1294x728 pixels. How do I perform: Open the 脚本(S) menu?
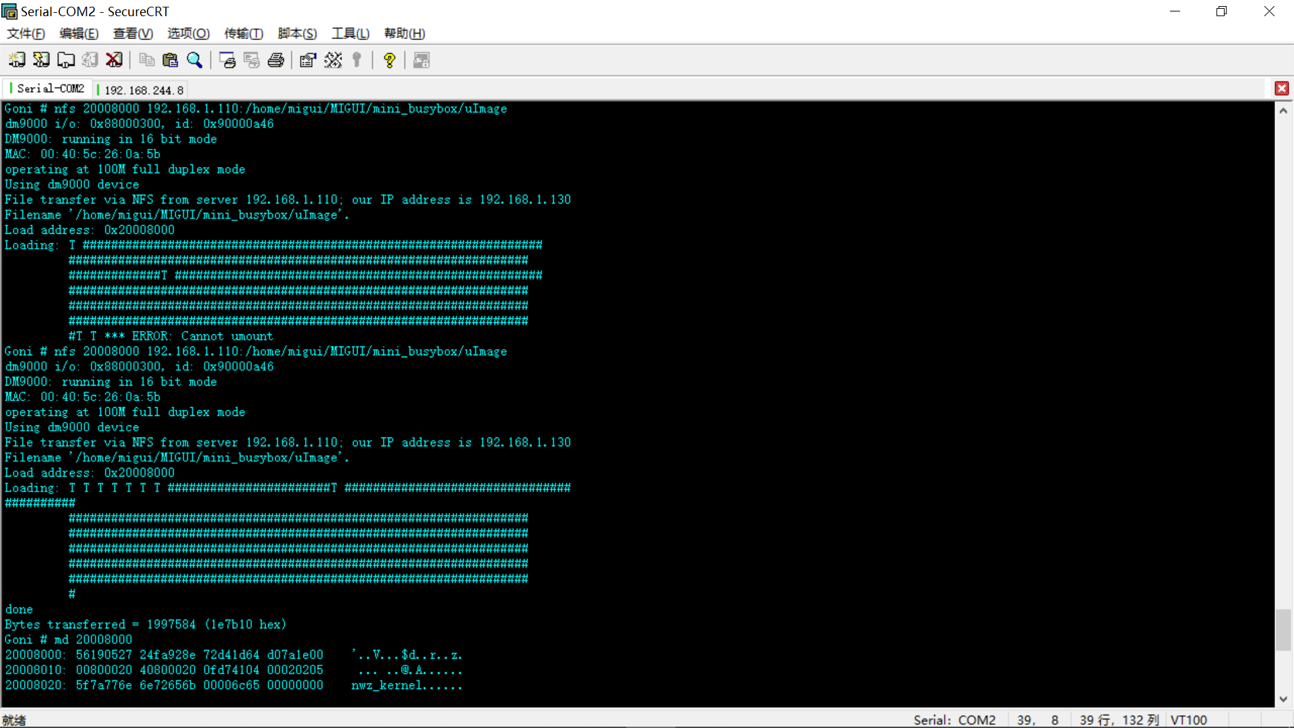click(297, 33)
